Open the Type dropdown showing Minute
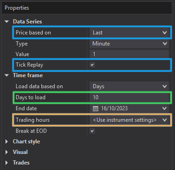This screenshot has height=170, width=175. pyautogui.click(x=130, y=44)
